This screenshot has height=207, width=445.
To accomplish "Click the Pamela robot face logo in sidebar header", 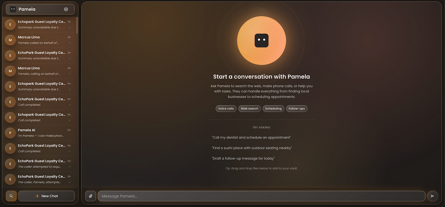I will click(13, 9).
